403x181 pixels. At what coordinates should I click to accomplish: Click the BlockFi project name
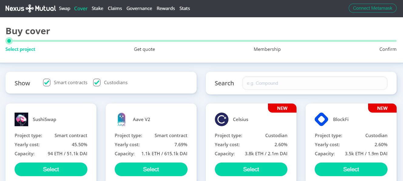(x=341, y=120)
